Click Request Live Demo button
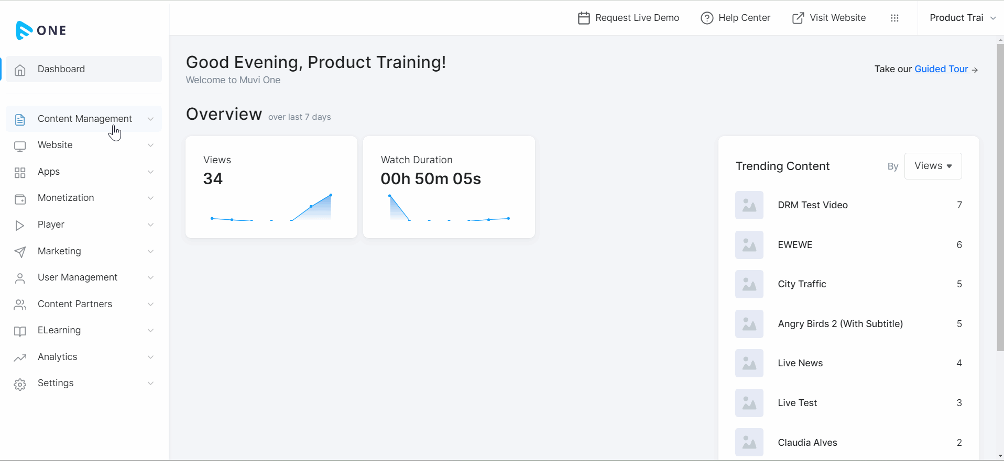This screenshot has height=461, width=1004. tap(628, 18)
